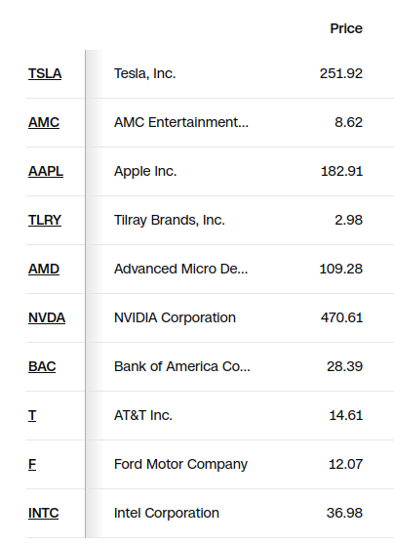Open the T ticker link for AT&T
This screenshot has height=544, width=394.
(x=32, y=416)
